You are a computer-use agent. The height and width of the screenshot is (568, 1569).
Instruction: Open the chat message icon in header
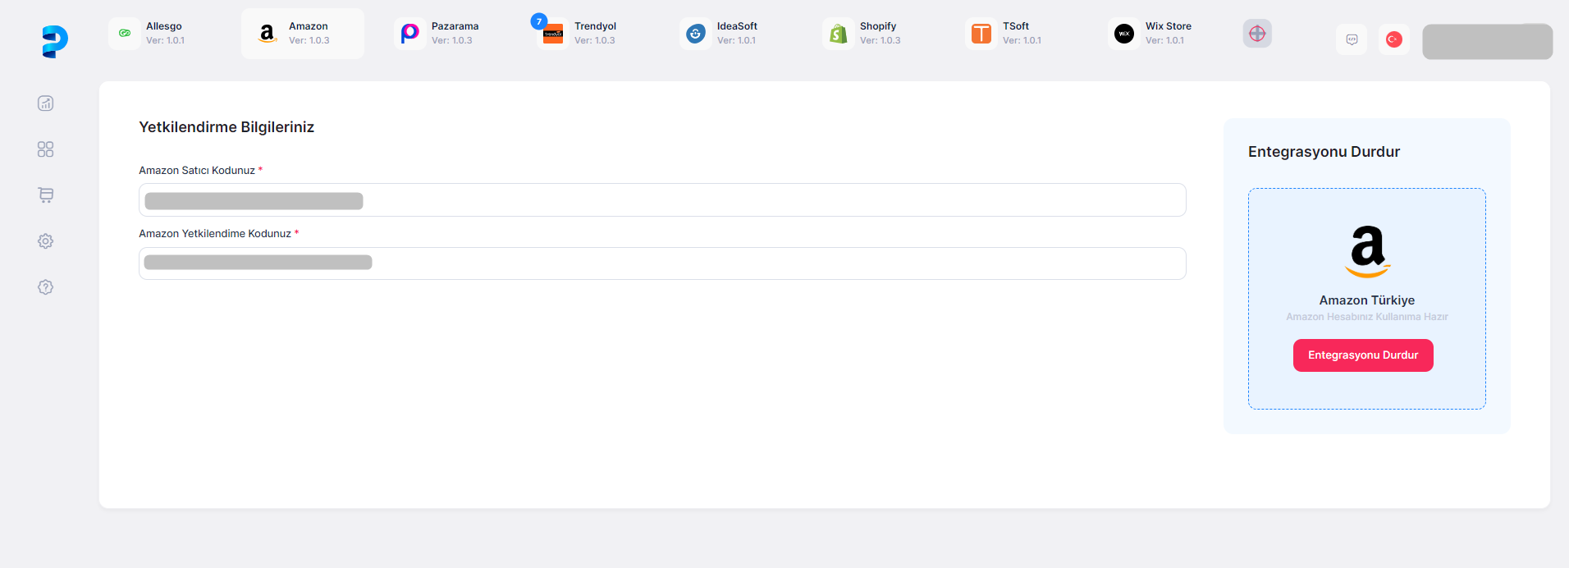point(1352,39)
